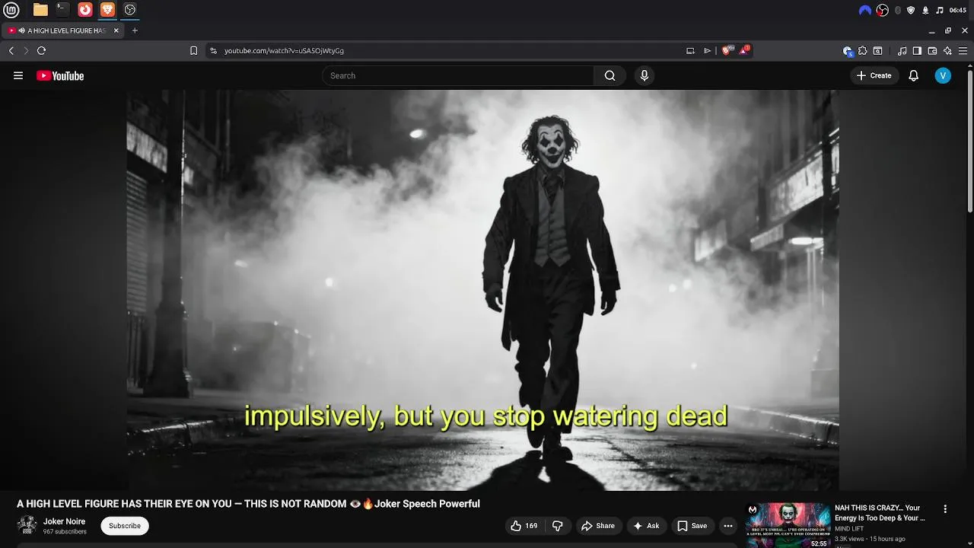The image size is (974, 548).
Task: View site settings icon in address bar
Action: click(214, 50)
